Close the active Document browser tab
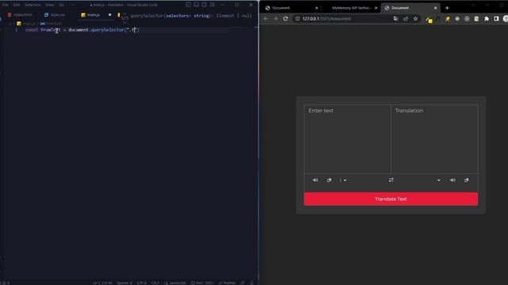The height and width of the screenshot is (285, 508). click(x=435, y=8)
